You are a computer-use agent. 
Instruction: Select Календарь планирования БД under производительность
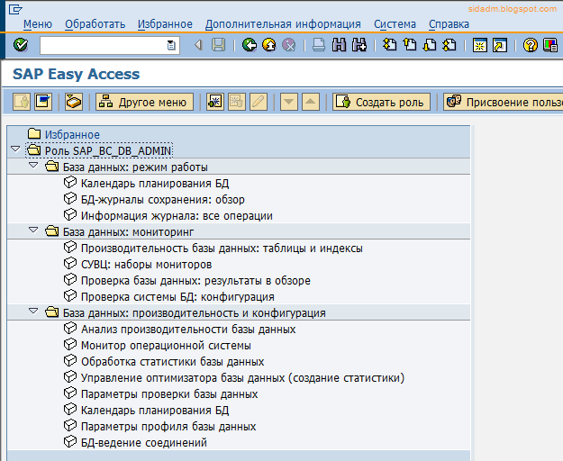pyautogui.click(x=155, y=410)
